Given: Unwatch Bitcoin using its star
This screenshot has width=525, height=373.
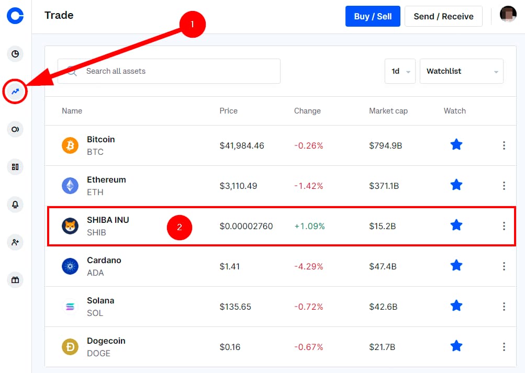Looking at the screenshot, I should point(456,145).
